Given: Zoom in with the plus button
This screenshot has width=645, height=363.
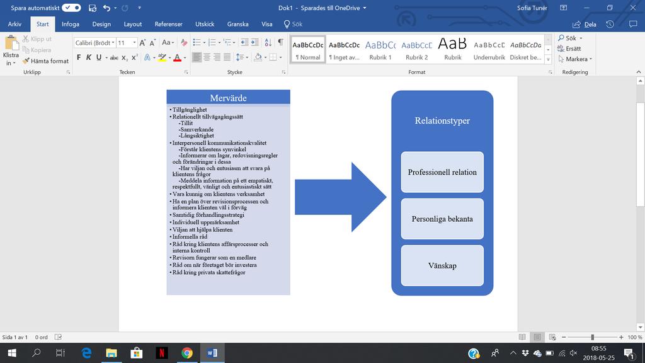Looking at the screenshot, I should 621,337.
